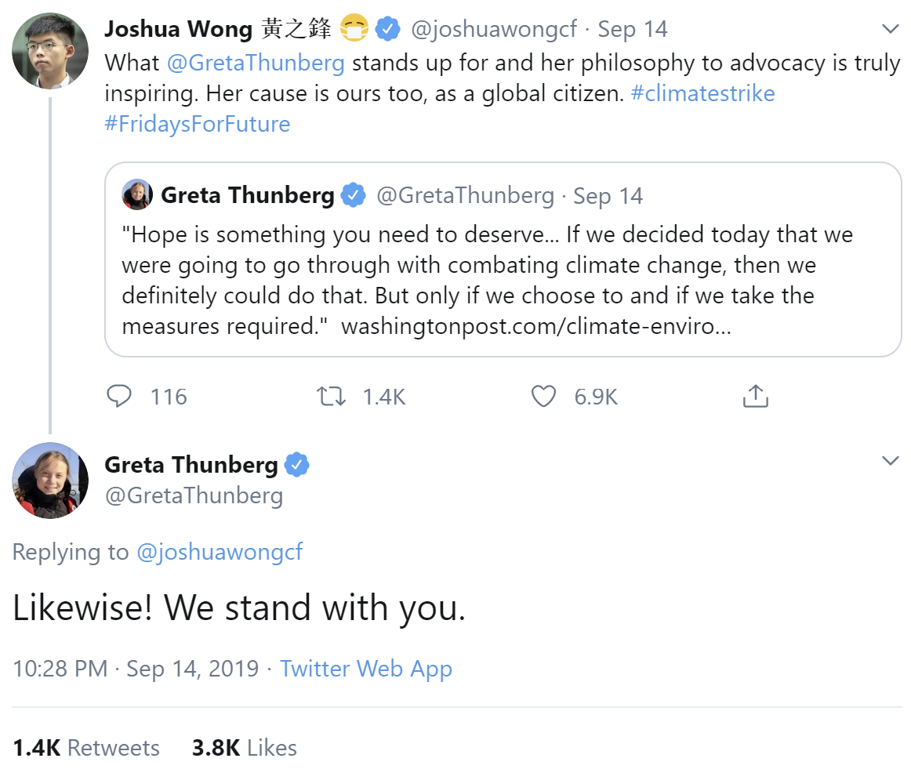Viewport: 911px width, 780px height.
Task: Click the reply speech bubble icon
Action: coord(119,396)
